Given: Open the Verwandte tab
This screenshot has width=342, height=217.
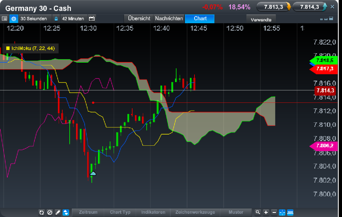Looking at the screenshot, I should (261, 19).
